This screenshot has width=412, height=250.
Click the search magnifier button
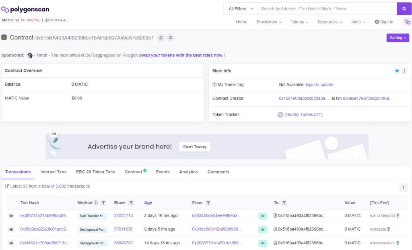point(404,8)
